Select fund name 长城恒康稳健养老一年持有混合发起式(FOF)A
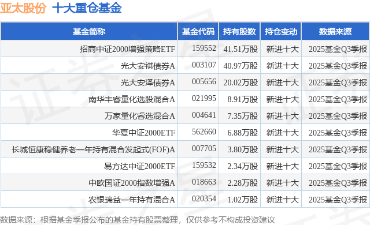The width and height of the screenshot is (370, 225). (94, 149)
